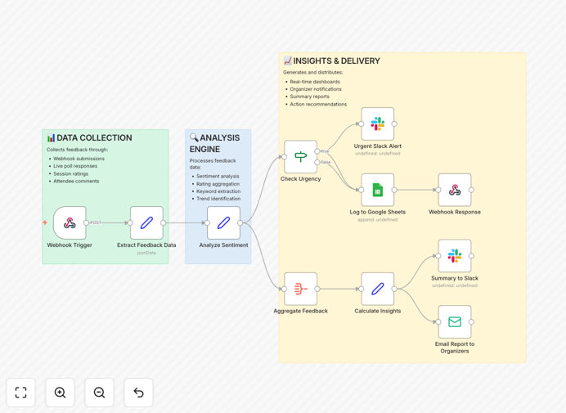Screen dimensions: 566x413
Task: Open the Check Urgency node
Action: click(301, 157)
